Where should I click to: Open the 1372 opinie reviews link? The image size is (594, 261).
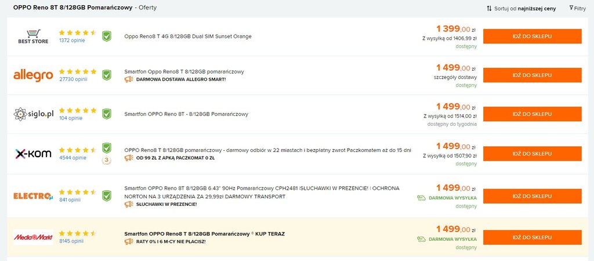(x=72, y=41)
